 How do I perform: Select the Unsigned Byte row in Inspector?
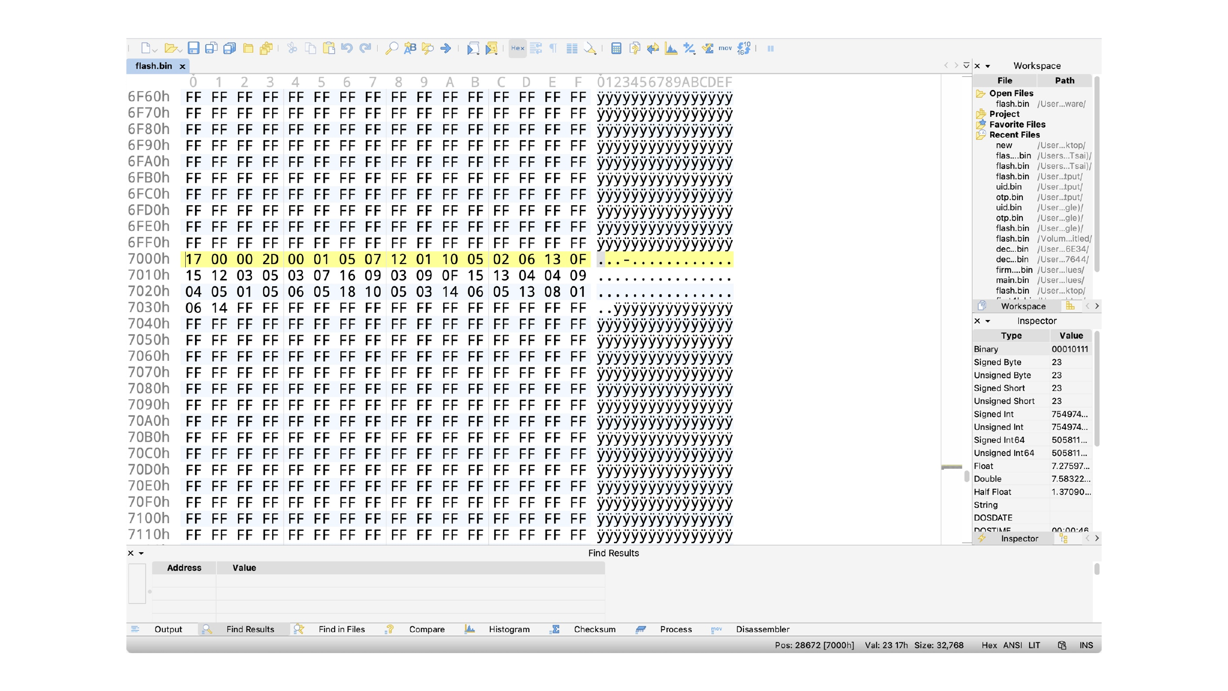pos(1032,375)
